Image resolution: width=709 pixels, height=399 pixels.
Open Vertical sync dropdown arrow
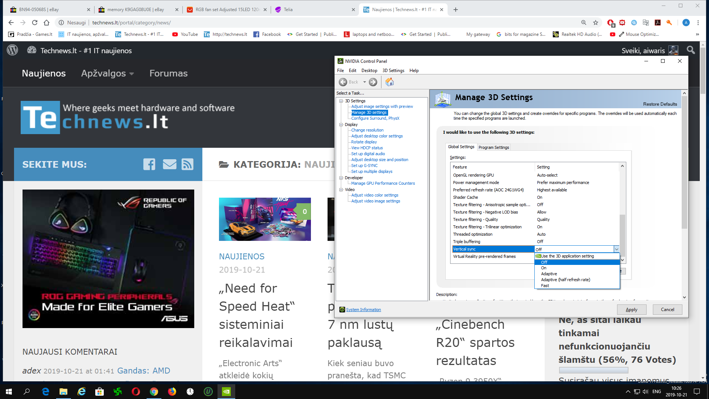pos(616,249)
